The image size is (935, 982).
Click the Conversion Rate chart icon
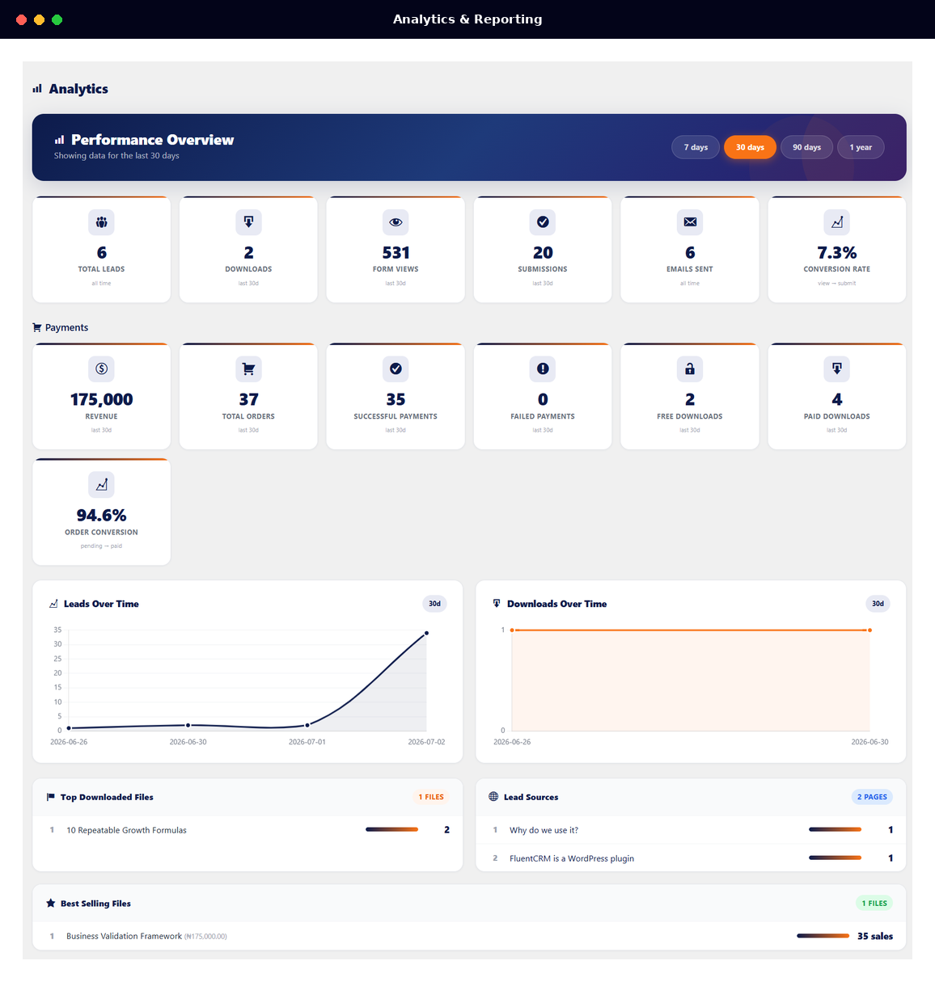837,222
